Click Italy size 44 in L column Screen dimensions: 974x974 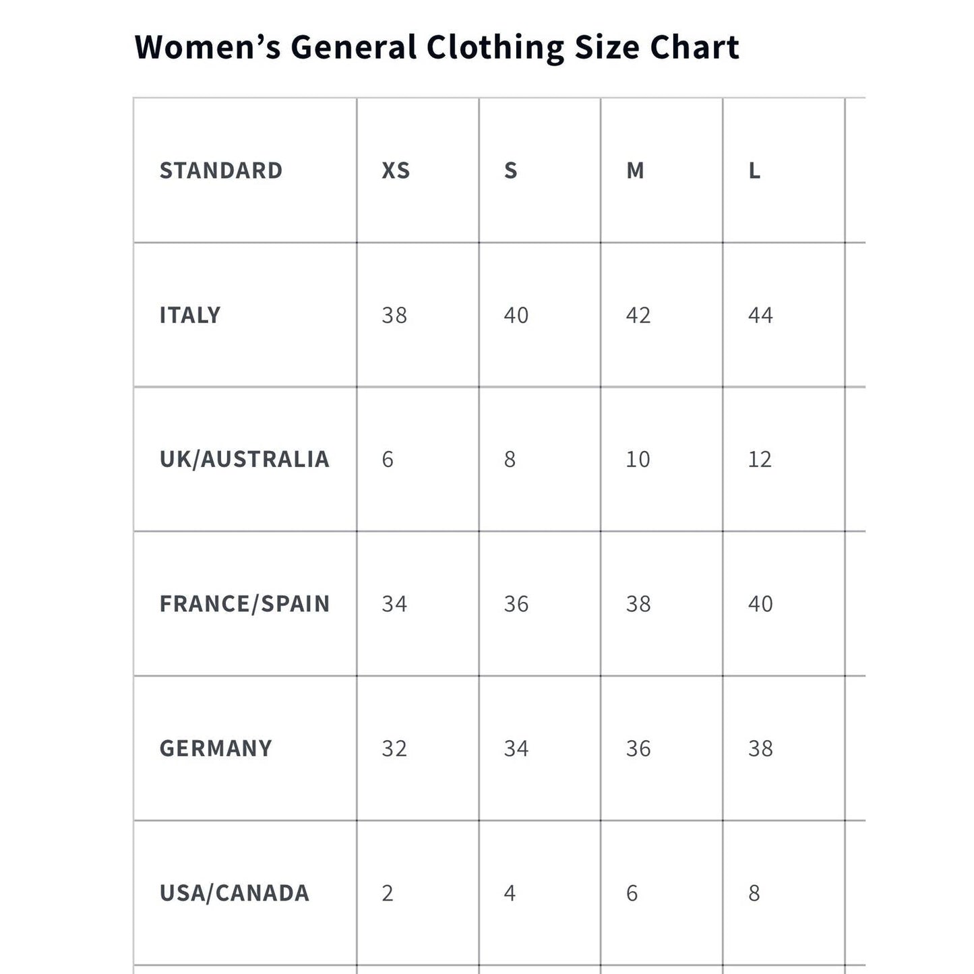click(x=760, y=315)
